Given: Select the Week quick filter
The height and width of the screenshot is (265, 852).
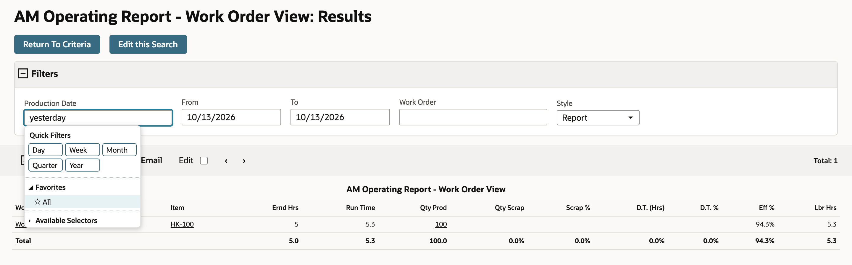Looking at the screenshot, I should [x=82, y=150].
